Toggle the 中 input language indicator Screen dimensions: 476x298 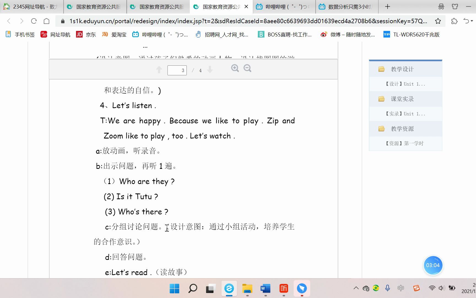pyautogui.click(x=401, y=288)
